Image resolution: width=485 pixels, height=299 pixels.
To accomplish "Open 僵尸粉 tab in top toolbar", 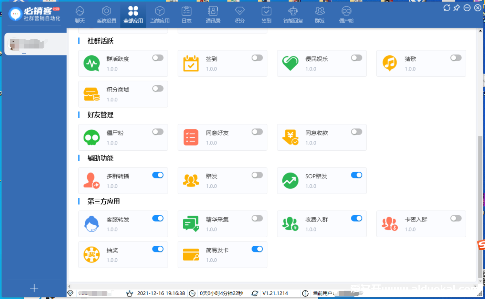I will [x=346, y=15].
